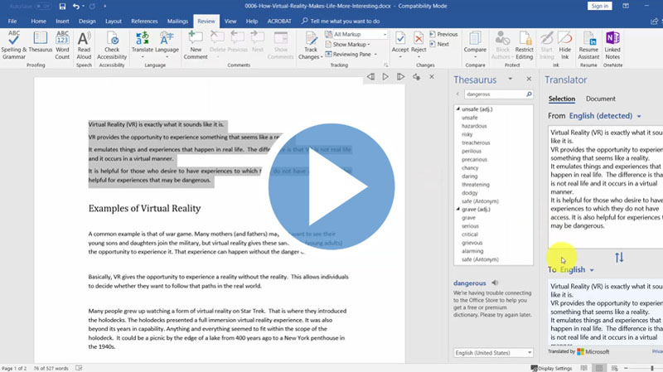Run Check Accessibility
Viewport: 663px width, 372px height.
(111, 43)
